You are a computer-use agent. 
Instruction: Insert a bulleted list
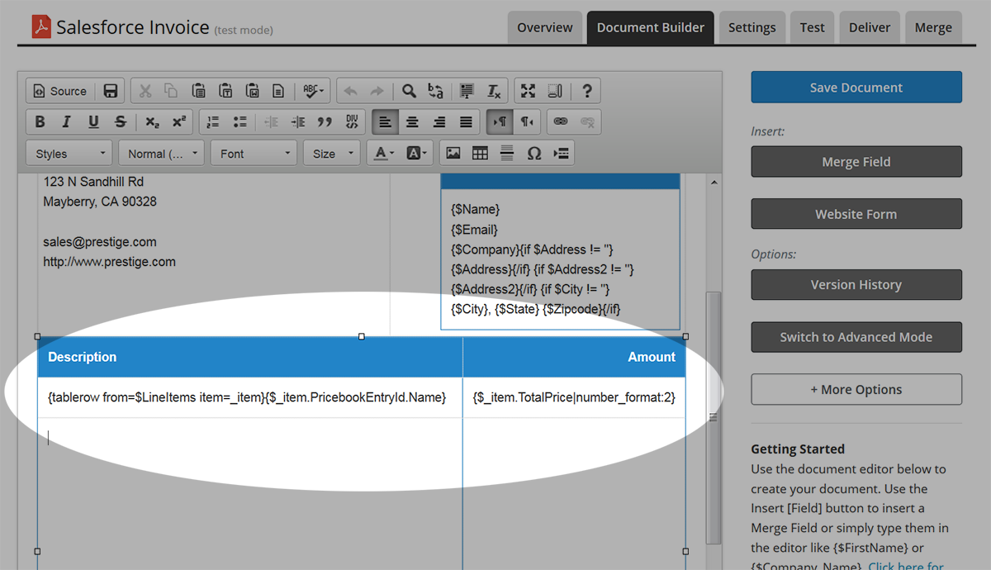pos(240,121)
